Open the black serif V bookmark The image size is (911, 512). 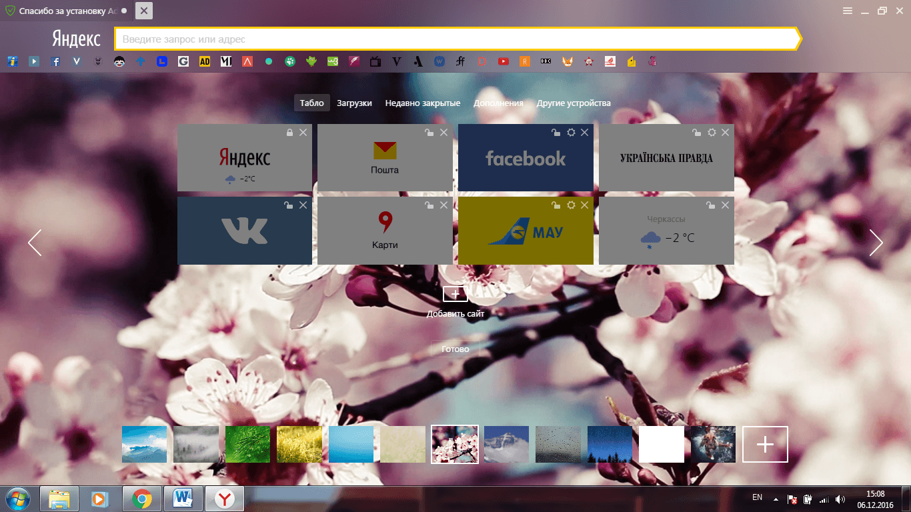(x=397, y=61)
